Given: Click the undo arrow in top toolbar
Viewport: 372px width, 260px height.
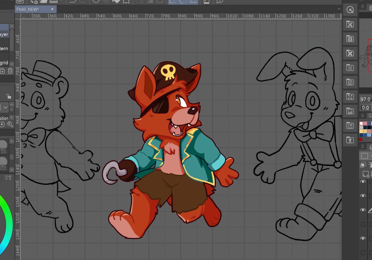Looking at the screenshot, I should click(73, 2).
